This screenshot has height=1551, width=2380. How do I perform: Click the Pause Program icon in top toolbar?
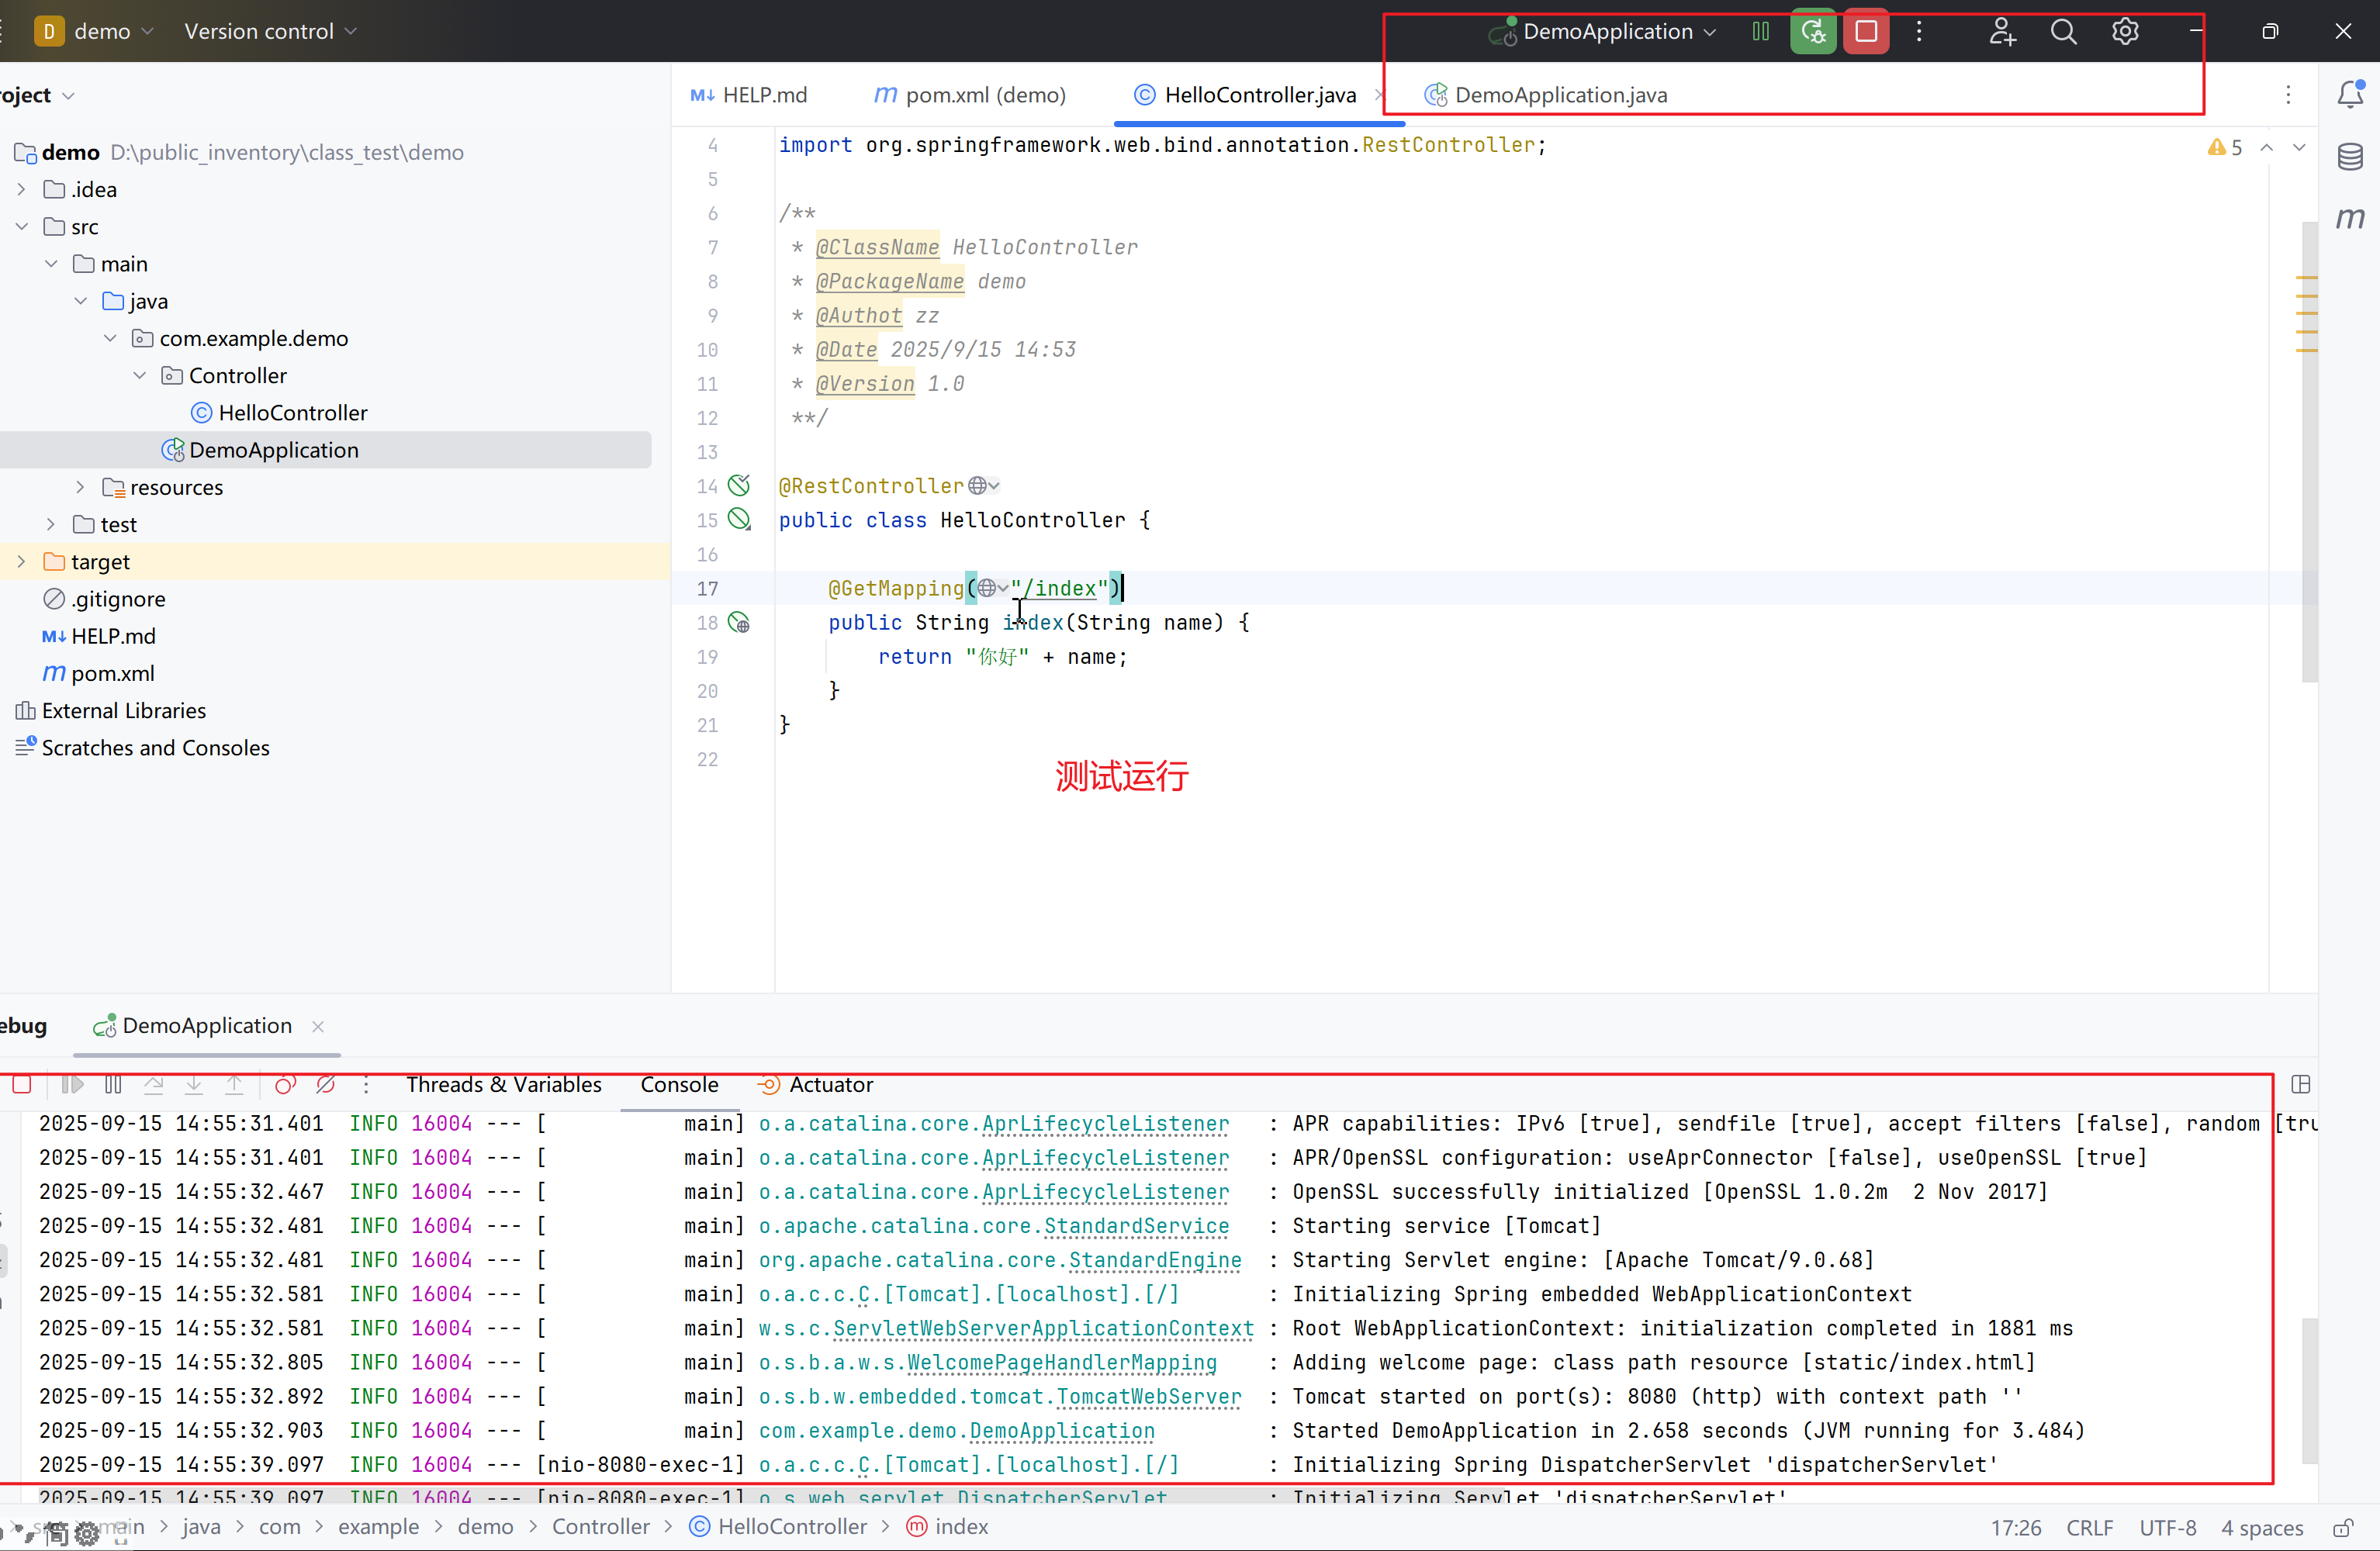coord(1760,31)
